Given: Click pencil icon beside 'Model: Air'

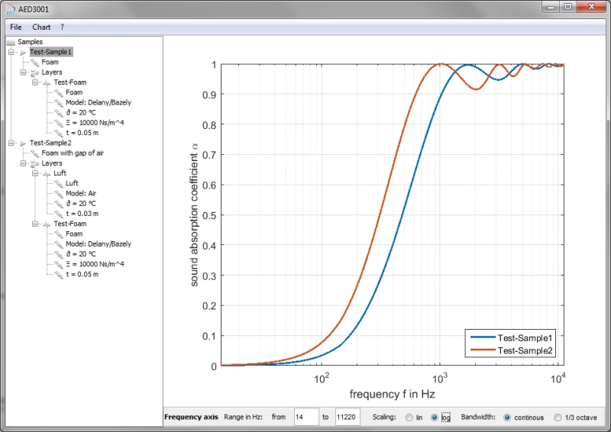Looking at the screenshot, I should [x=59, y=194].
